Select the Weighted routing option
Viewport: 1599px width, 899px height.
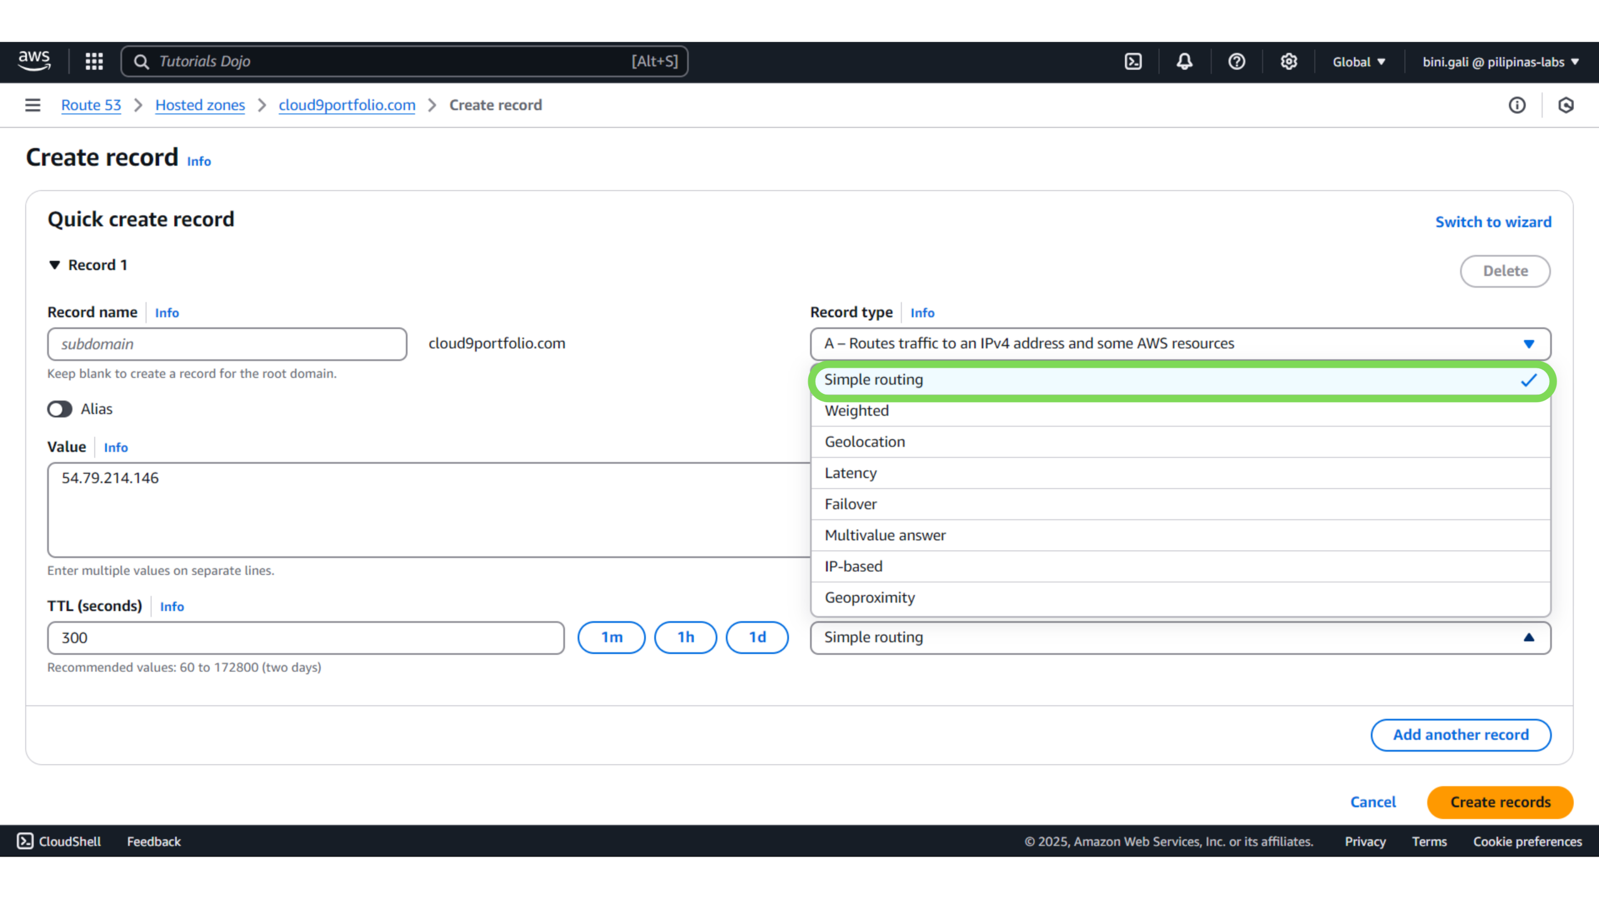click(x=856, y=411)
